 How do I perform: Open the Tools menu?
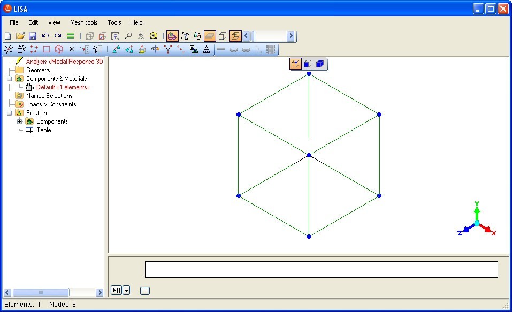click(x=114, y=22)
